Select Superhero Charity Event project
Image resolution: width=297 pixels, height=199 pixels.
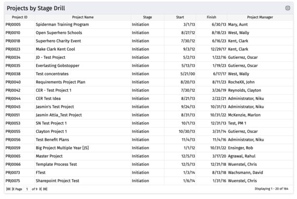58,41
